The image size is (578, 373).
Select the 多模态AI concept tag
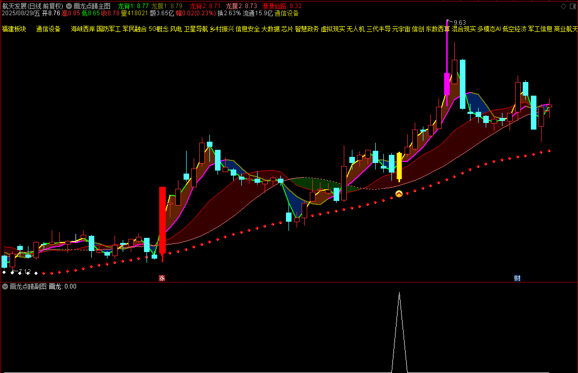pos(489,29)
